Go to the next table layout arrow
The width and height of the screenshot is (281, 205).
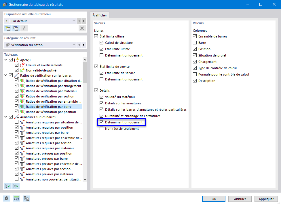pos(84,21)
